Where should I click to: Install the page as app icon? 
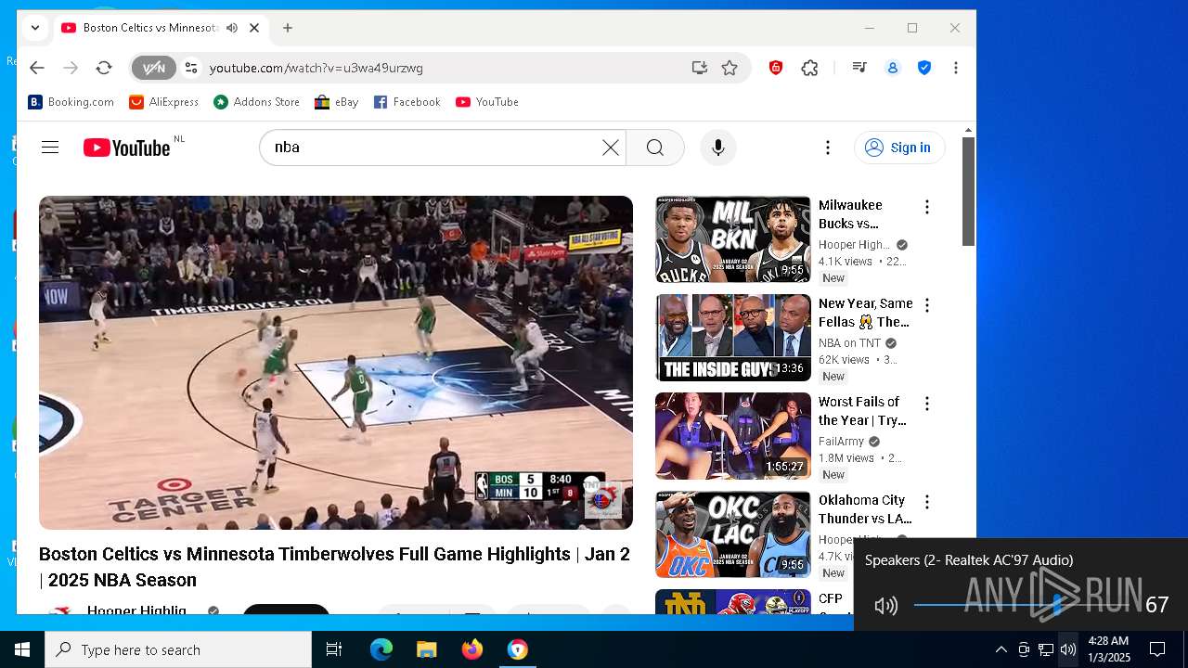pyautogui.click(x=699, y=68)
